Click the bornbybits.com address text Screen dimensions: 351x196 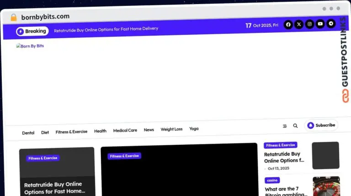pos(45,17)
